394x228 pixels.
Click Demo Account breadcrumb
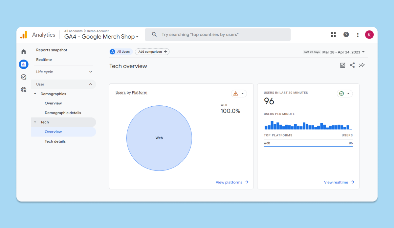(x=98, y=31)
